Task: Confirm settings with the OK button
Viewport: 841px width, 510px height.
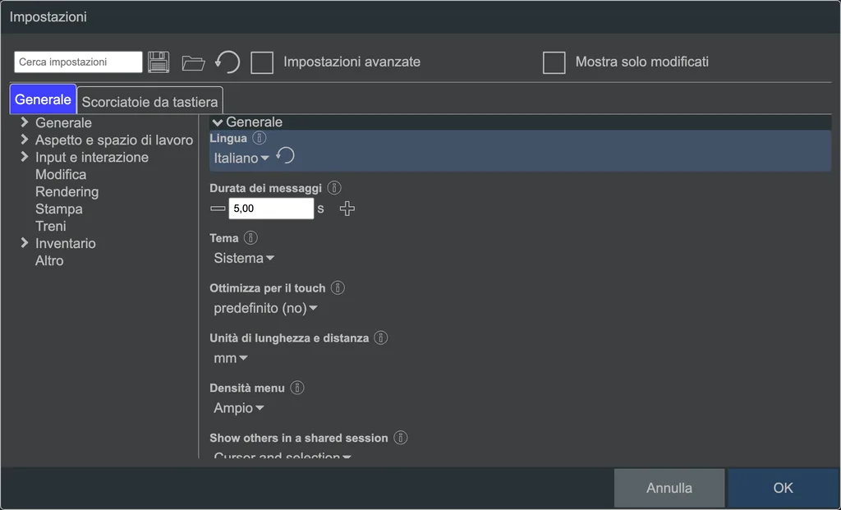Action: click(783, 488)
